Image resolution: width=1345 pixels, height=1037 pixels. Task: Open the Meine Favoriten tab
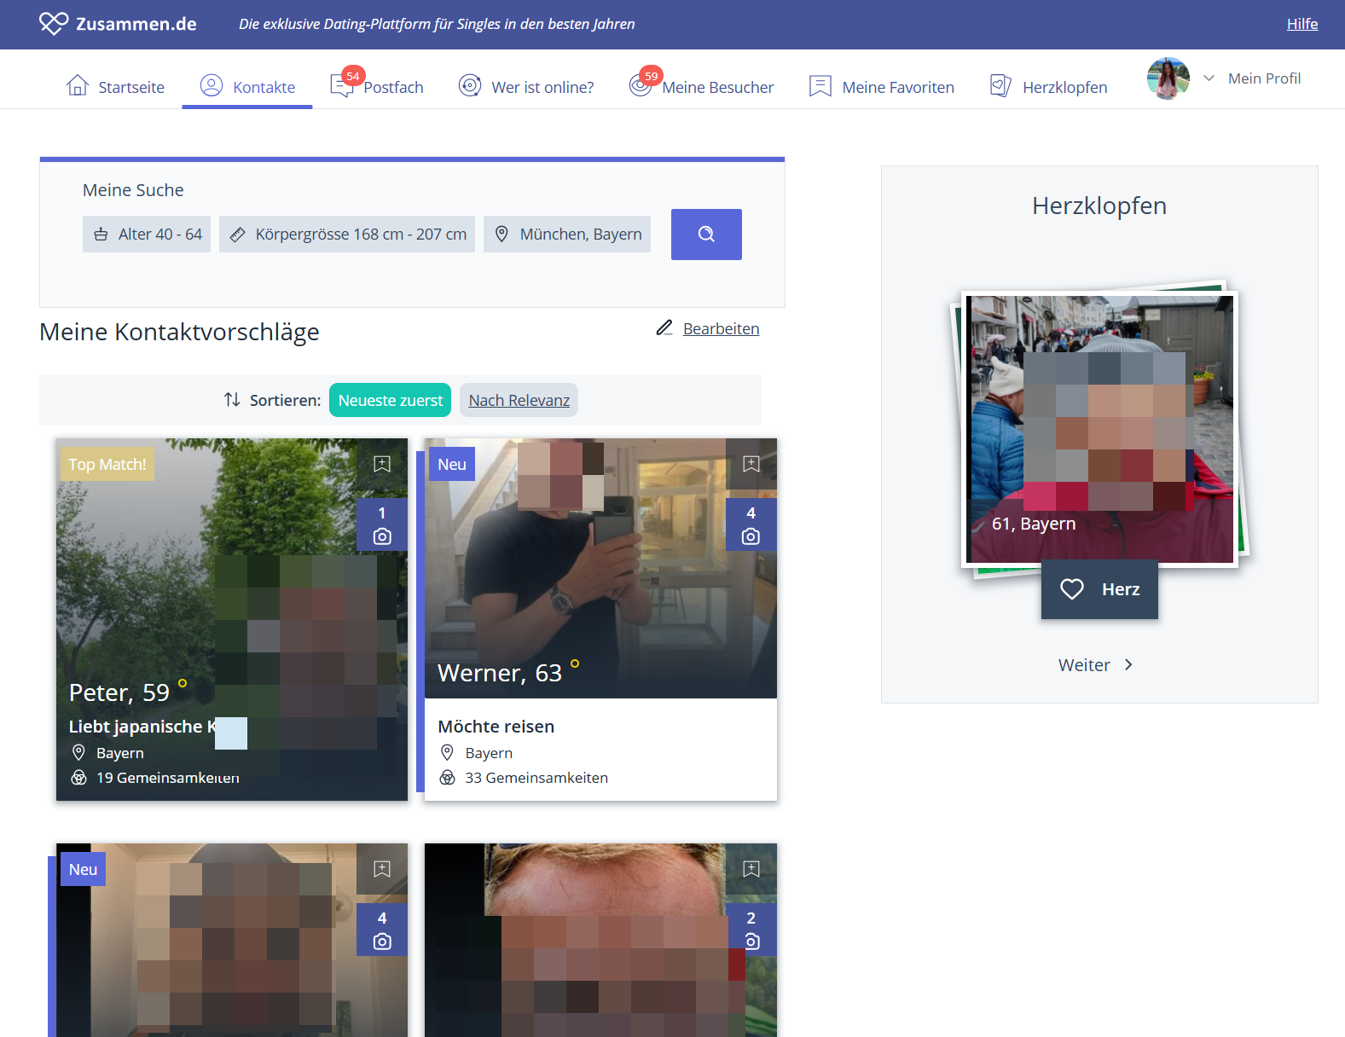click(x=881, y=87)
